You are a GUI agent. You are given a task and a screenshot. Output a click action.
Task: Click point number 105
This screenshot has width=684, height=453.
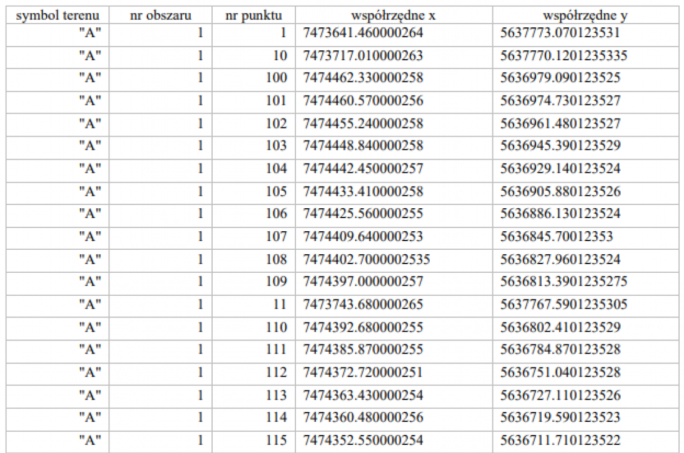pos(277,192)
